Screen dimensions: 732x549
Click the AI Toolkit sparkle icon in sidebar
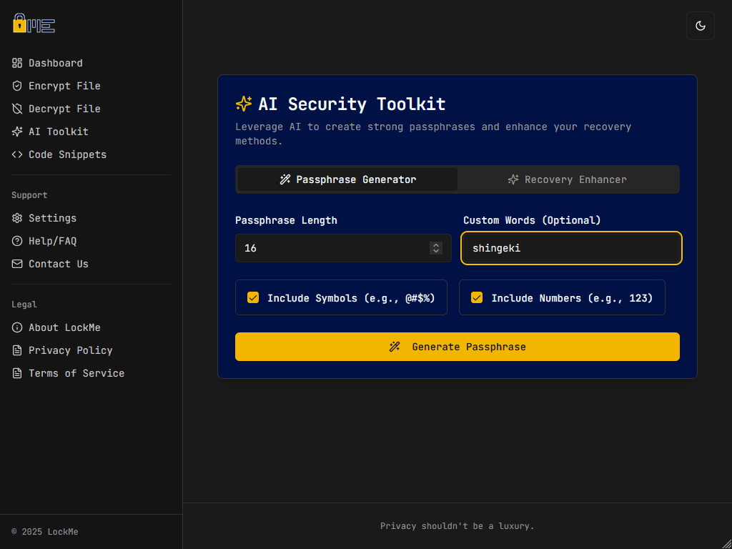coord(17,132)
